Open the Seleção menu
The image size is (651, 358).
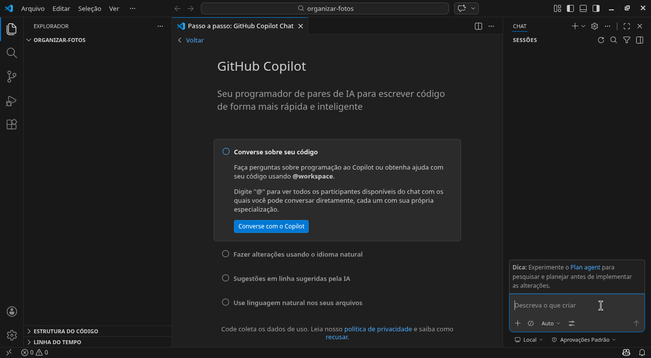(x=90, y=8)
